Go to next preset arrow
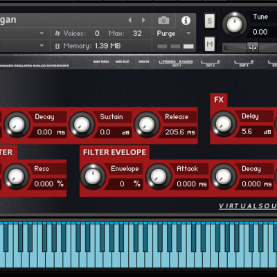Viewport: 277px width, 277px height. [143, 20]
